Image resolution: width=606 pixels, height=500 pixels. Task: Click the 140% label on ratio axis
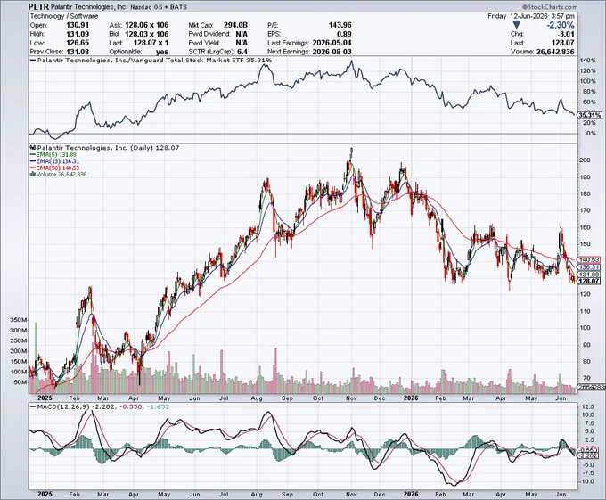(588, 61)
